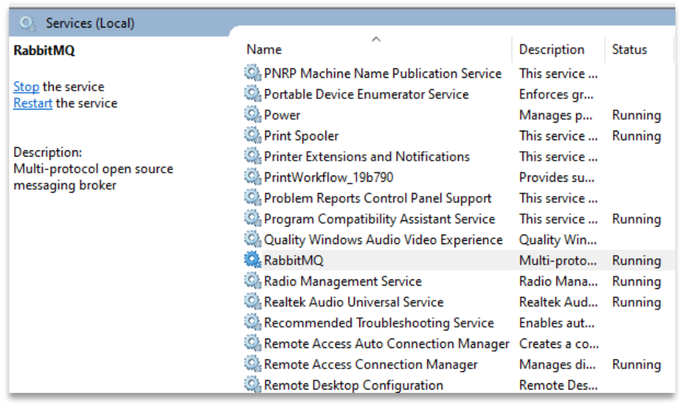The height and width of the screenshot is (407, 684).
Task: Click the Provides su... description cell
Action: point(556,177)
